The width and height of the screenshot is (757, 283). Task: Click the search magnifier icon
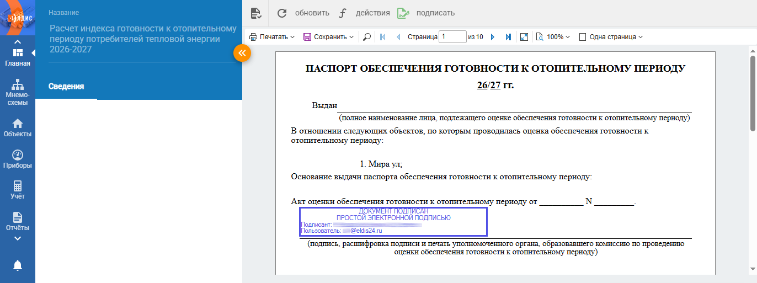[367, 37]
